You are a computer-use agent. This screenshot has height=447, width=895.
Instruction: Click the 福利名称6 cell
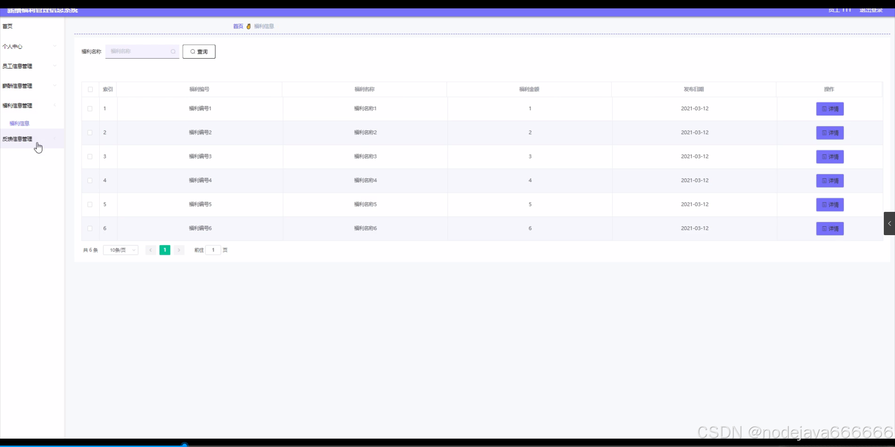click(x=365, y=229)
